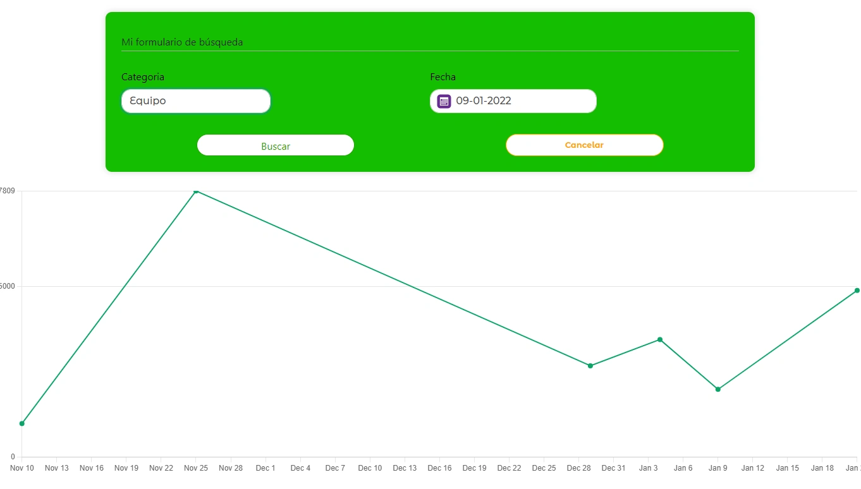Image resolution: width=861 pixels, height=489 pixels.
Task: Click the 'Jan 3' axis label
Action: [648, 468]
